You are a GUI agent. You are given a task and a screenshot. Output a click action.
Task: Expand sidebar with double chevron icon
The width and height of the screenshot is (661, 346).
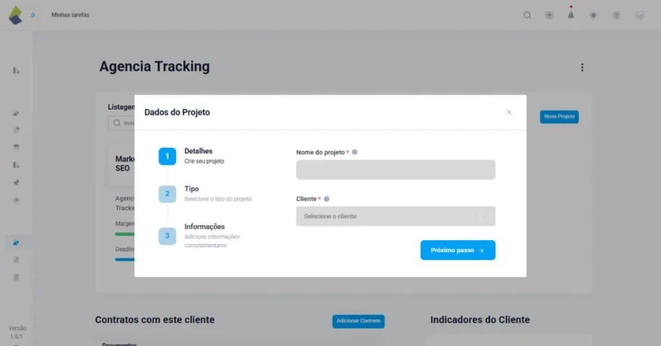coord(32,15)
